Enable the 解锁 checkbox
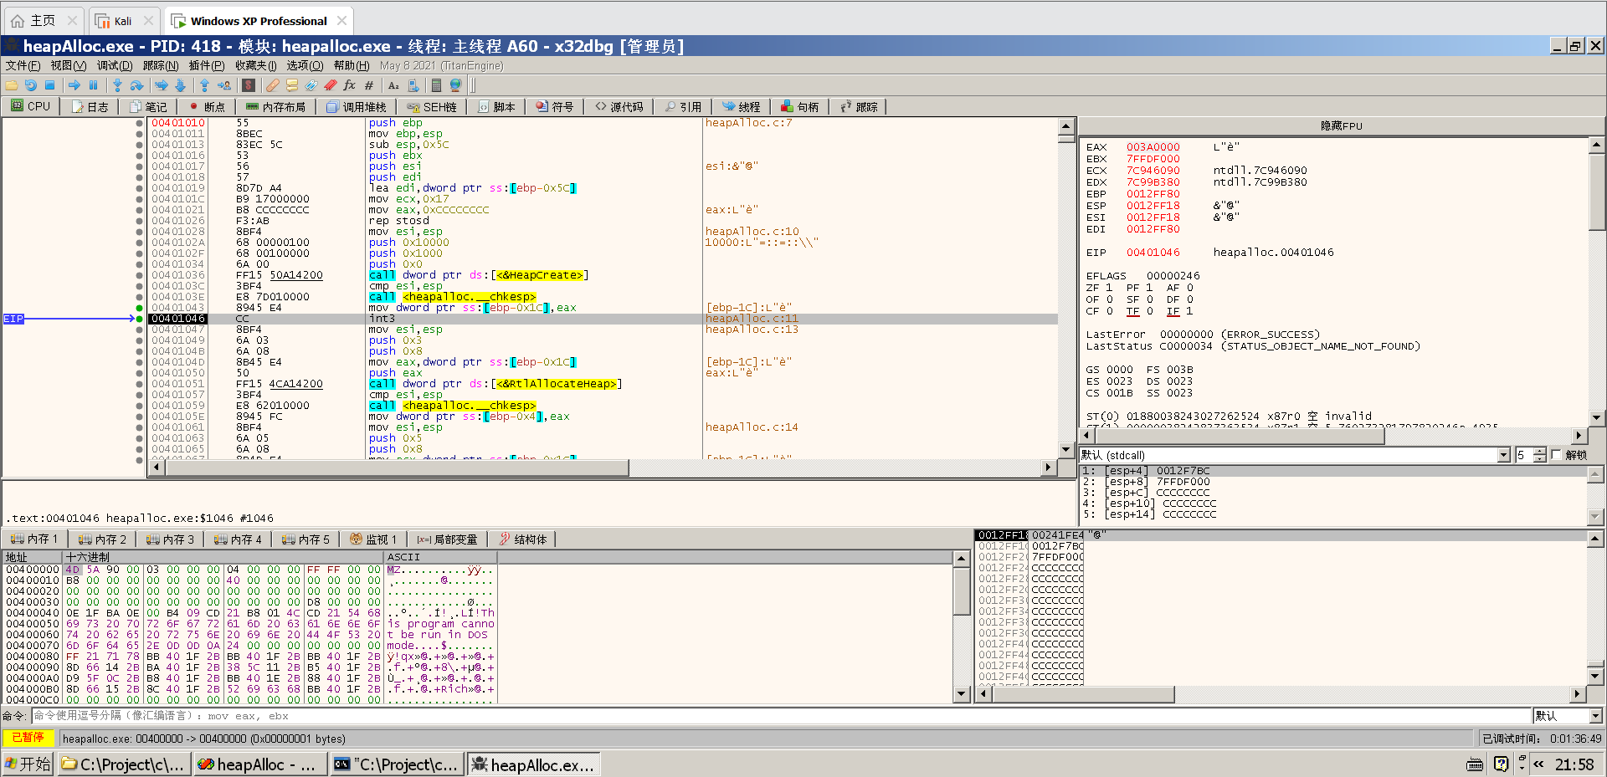 (1557, 455)
